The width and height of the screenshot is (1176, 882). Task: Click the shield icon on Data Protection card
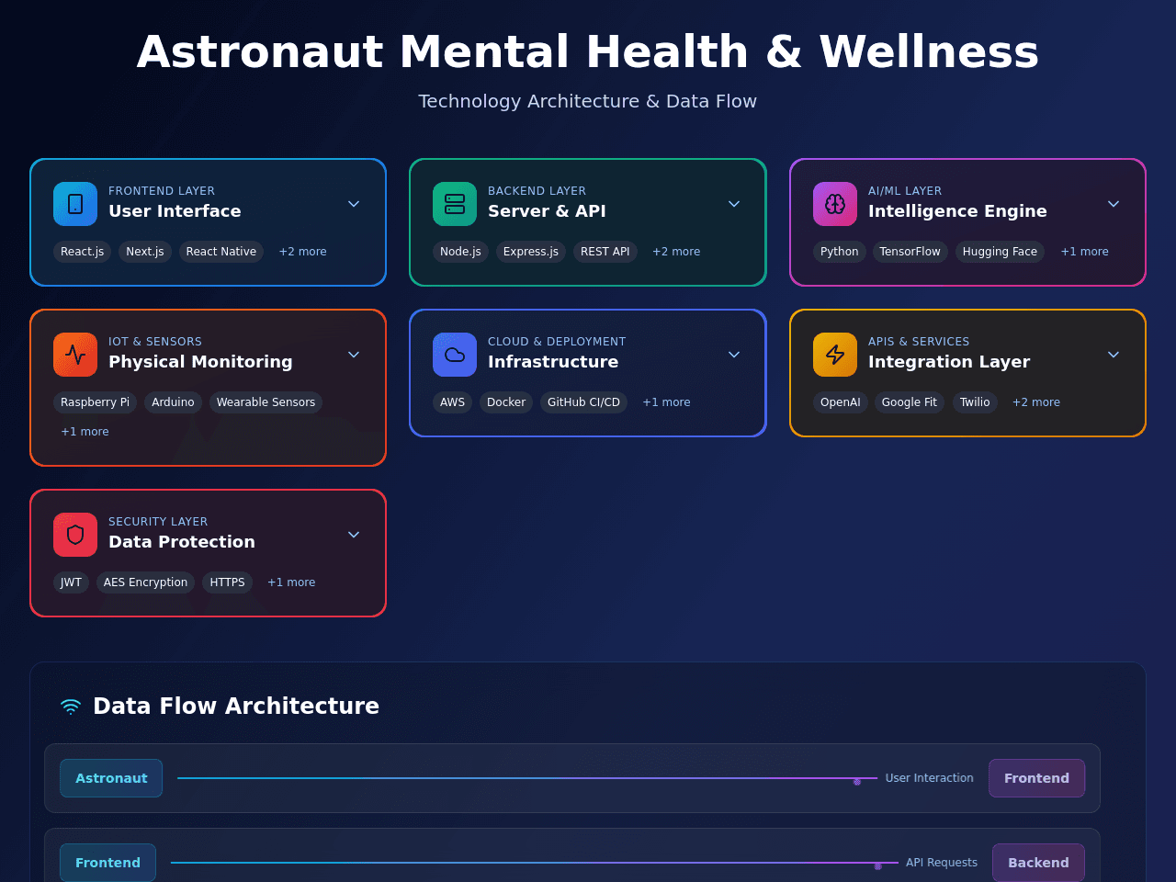point(75,535)
